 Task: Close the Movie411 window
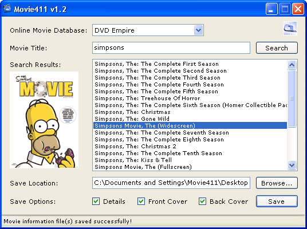[x=298, y=9]
